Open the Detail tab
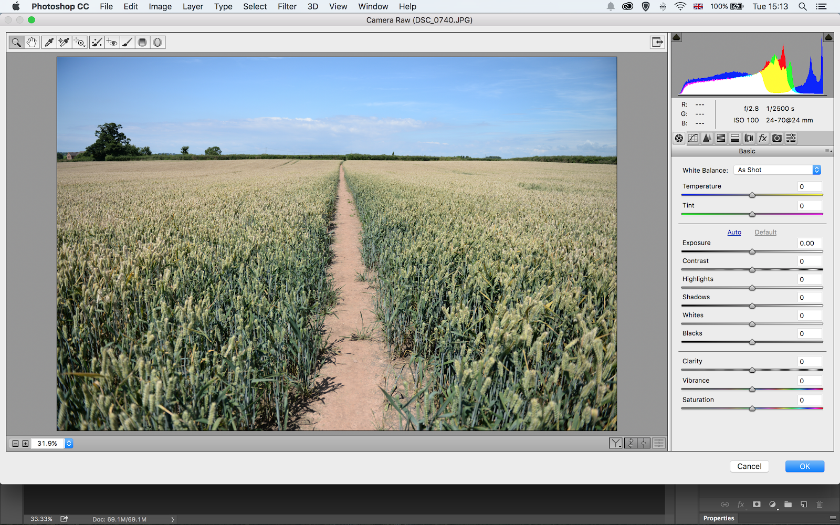This screenshot has height=525, width=840. click(x=707, y=138)
